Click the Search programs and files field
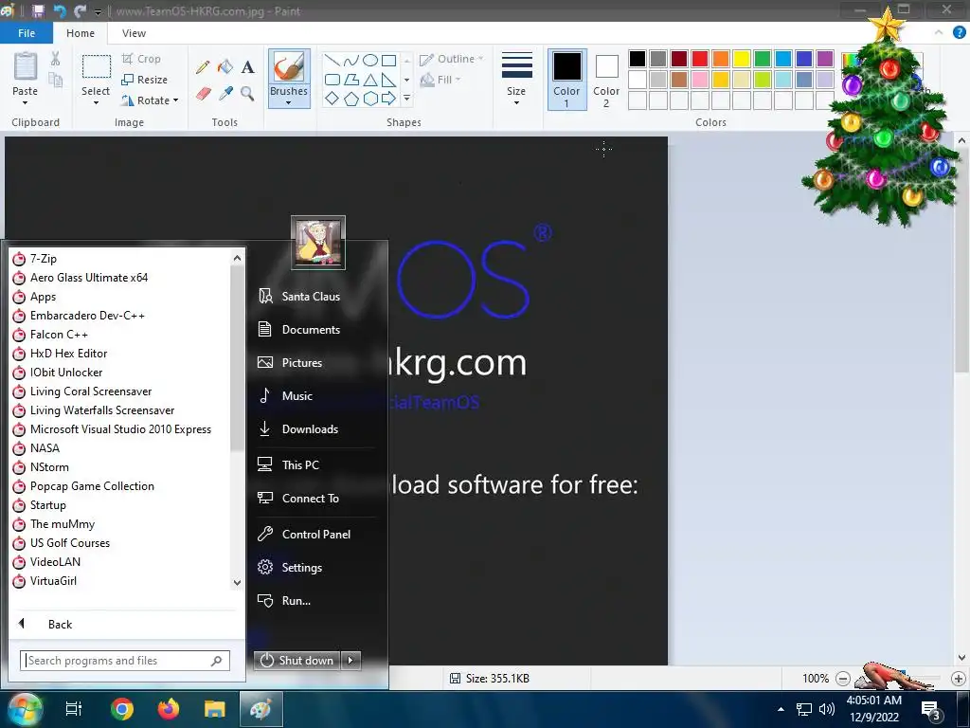 click(125, 661)
